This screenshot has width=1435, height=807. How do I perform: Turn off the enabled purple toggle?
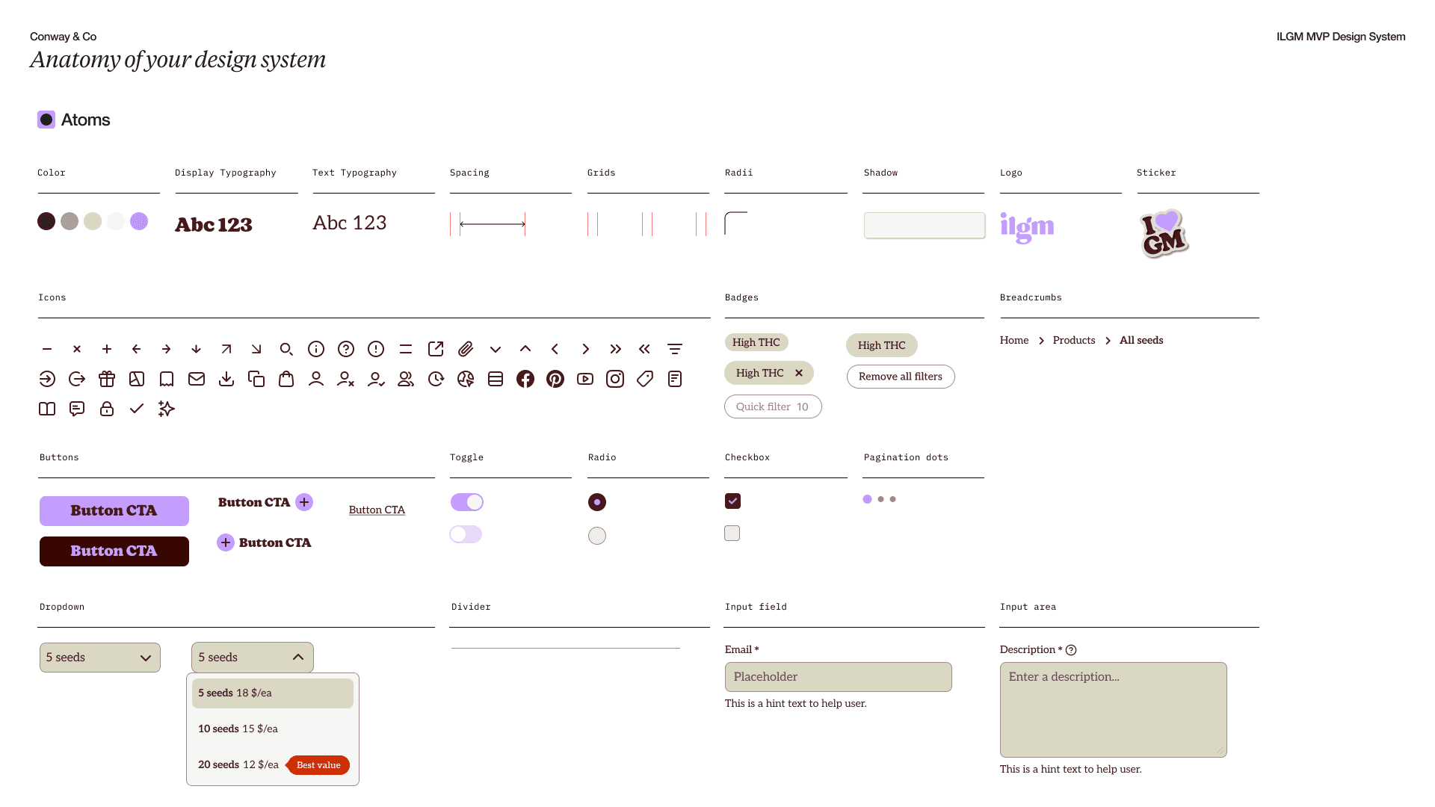(467, 502)
